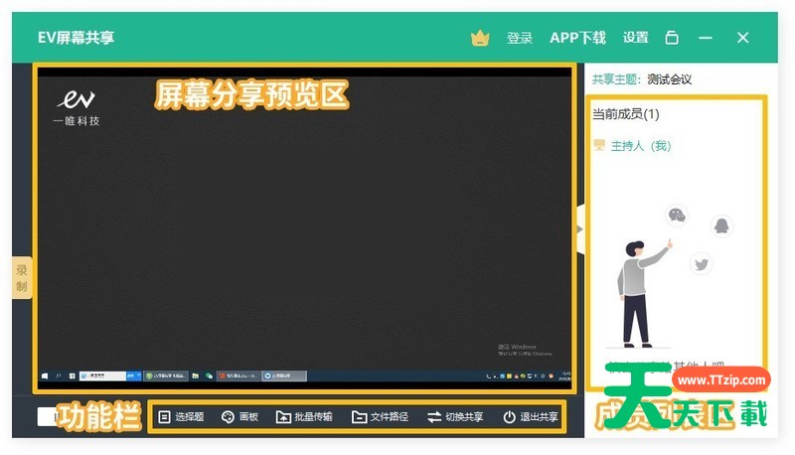Open the 登录 login link
This screenshot has height=455, width=795.
(x=520, y=38)
